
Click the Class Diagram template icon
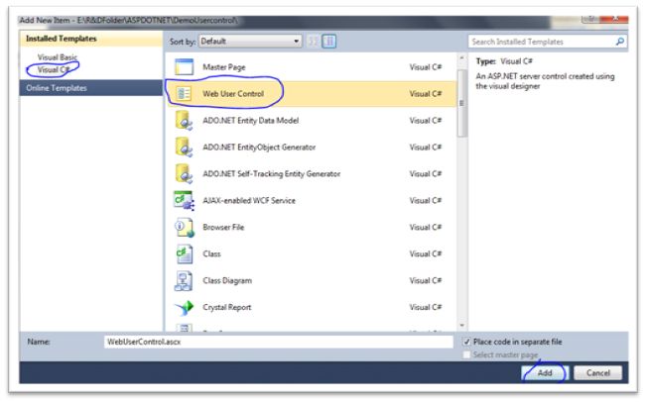pos(184,281)
